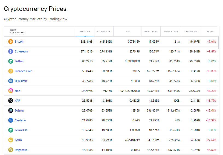The image size is (223, 155).
Task: Click the Cryptocurrency Prices heading
Action: pos(35,9)
